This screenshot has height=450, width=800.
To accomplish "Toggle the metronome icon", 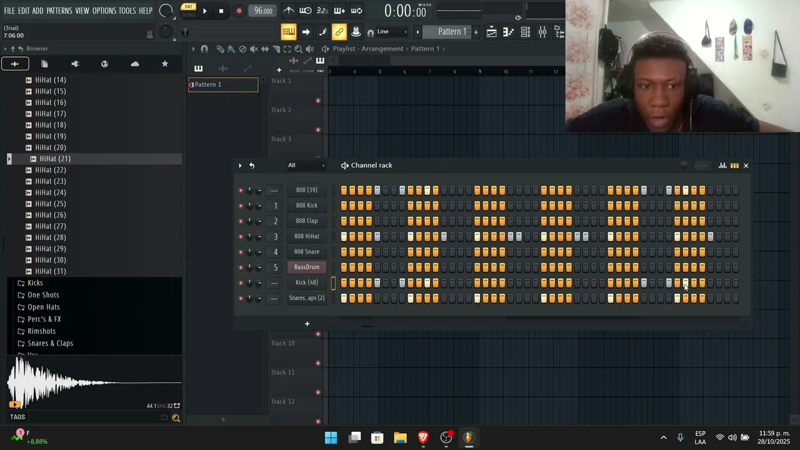I will pos(289,11).
